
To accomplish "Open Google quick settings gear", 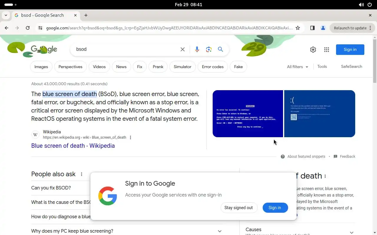I will click(313, 50).
